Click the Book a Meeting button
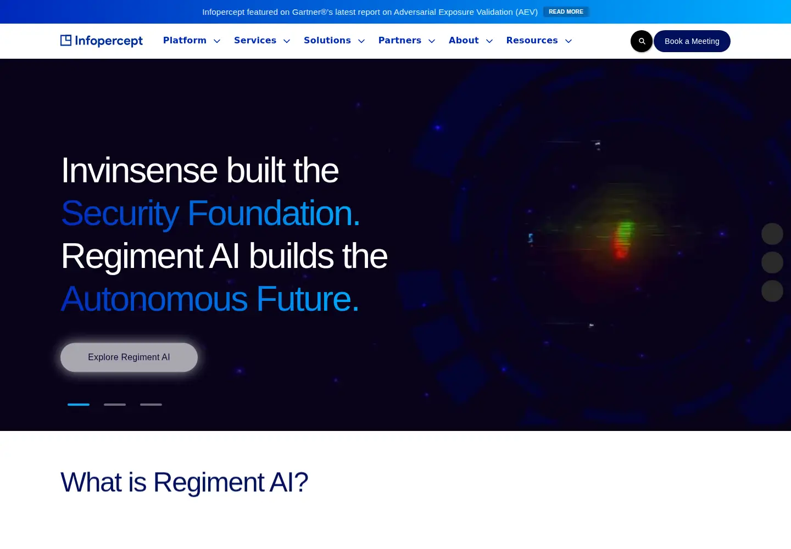 coord(692,41)
